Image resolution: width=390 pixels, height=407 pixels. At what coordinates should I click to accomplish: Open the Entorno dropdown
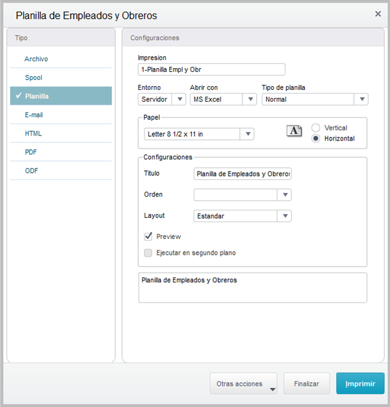180,99
